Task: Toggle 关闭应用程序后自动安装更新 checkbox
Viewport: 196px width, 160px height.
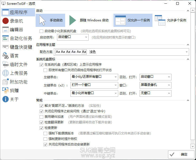Action: (45, 144)
